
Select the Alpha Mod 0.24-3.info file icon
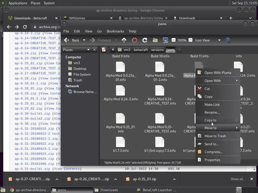tap(120, 90)
